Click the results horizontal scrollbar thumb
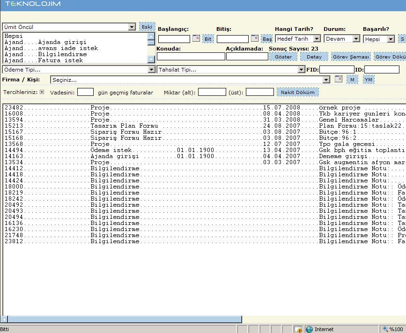The height and width of the screenshot is (333, 406). point(125,319)
